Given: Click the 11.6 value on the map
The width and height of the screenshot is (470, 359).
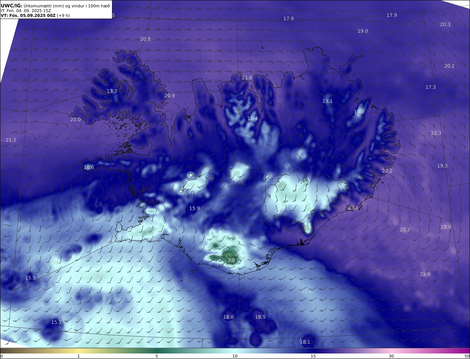Looking at the screenshot, I should [x=89, y=167].
